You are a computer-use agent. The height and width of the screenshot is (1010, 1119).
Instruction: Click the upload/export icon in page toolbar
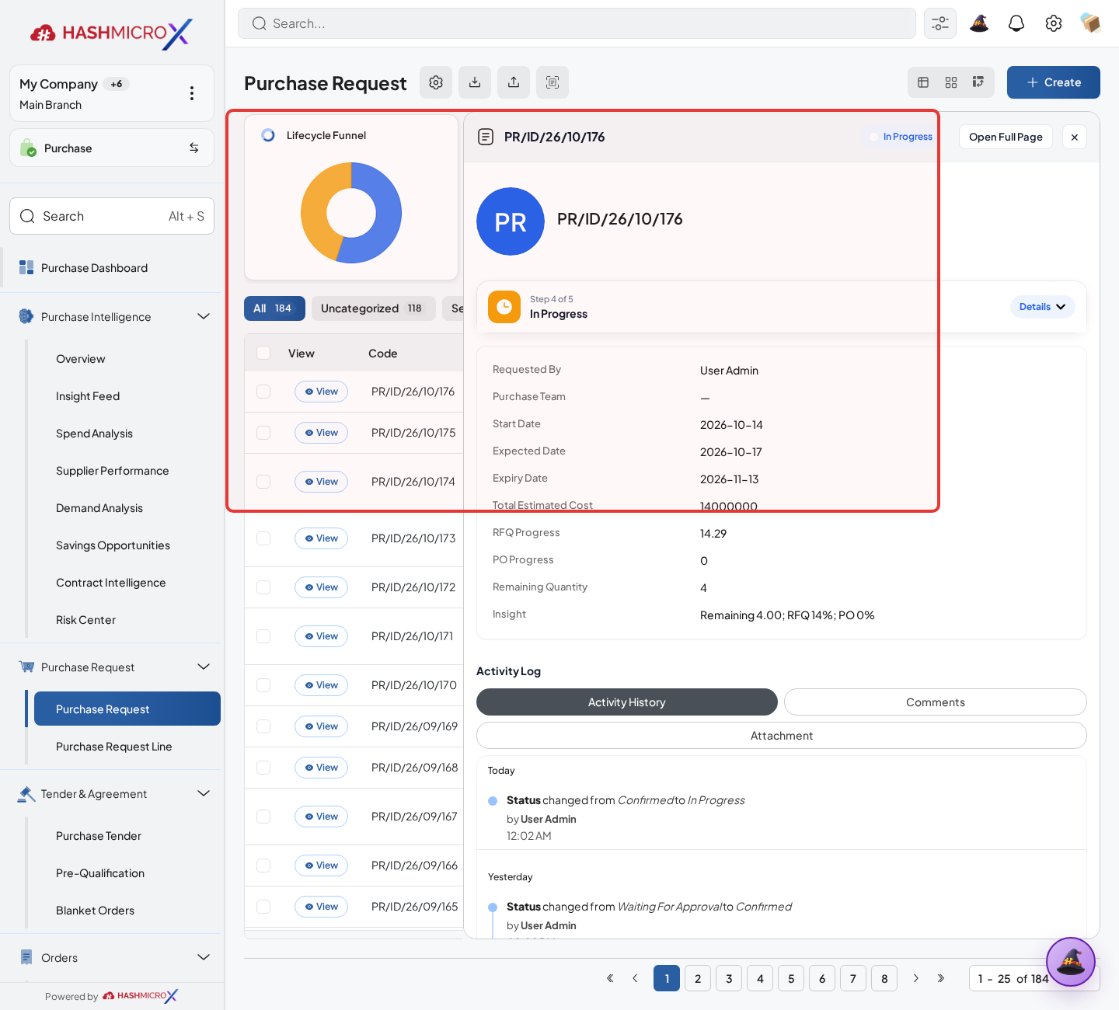click(514, 82)
